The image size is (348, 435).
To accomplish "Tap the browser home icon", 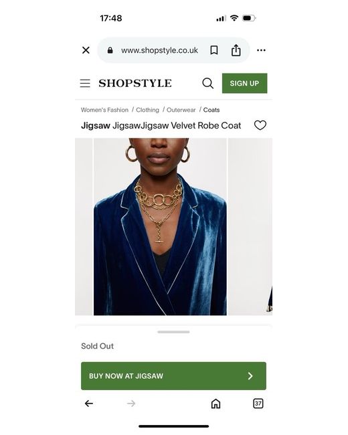I will click(x=215, y=404).
